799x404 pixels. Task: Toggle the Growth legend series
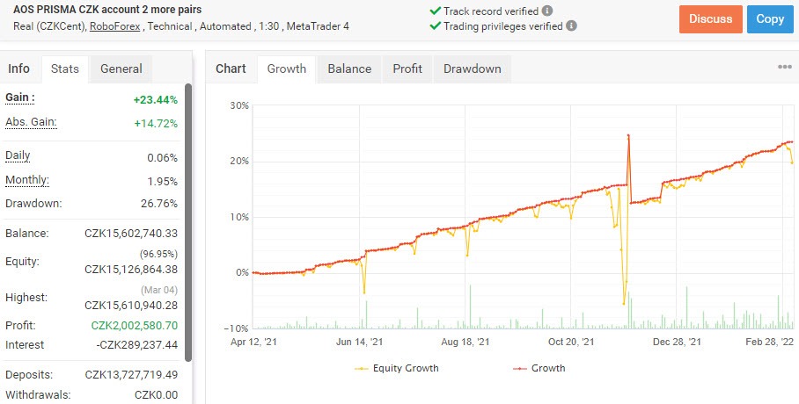point(539,368)
